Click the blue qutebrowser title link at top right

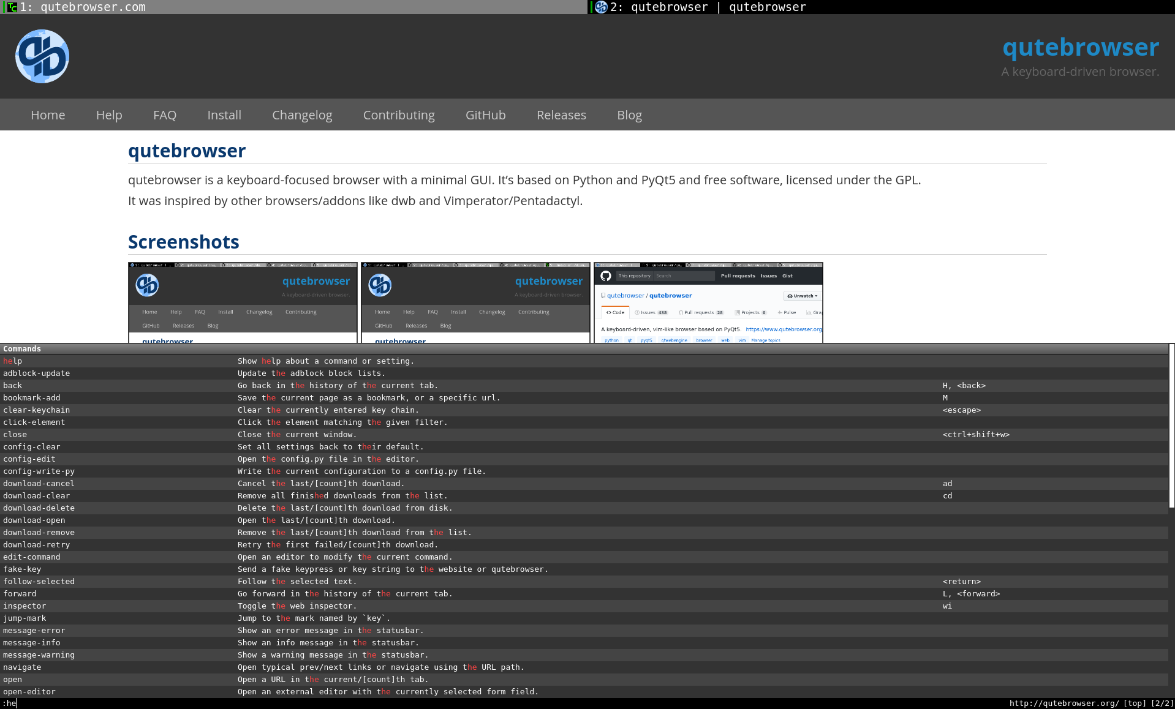[1080, 47]
